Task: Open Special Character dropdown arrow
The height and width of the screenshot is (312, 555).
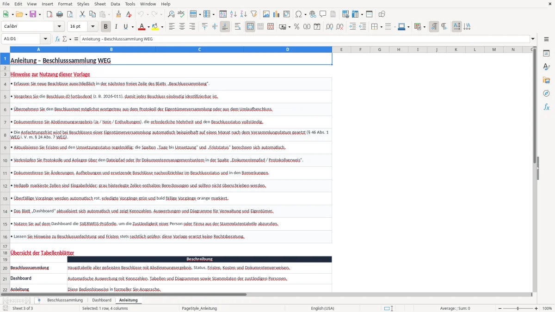Action: [x=305, y=14]
